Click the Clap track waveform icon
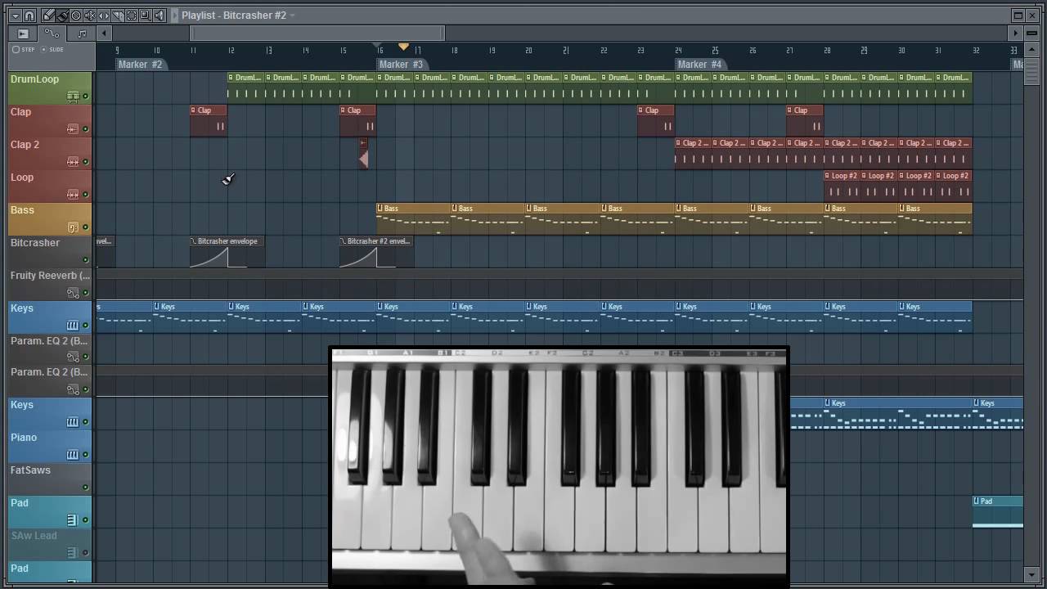The image size is (1047, 589). coord(73,129)
